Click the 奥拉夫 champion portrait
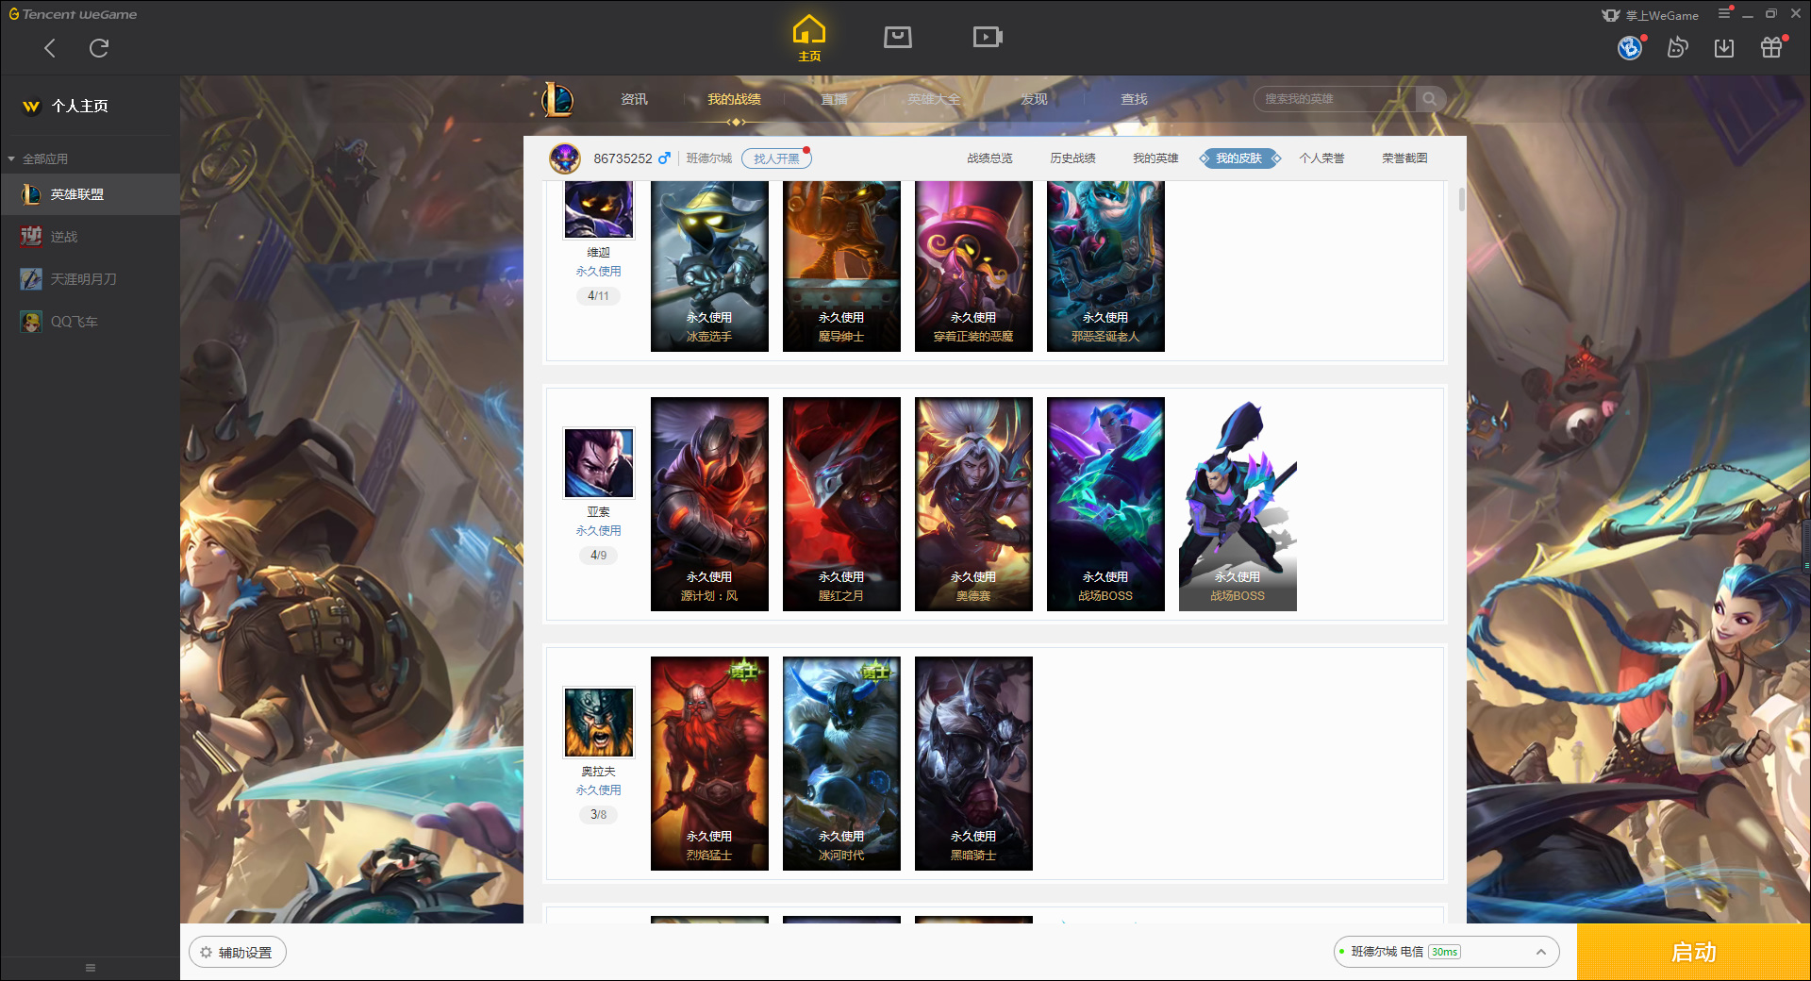 [599, 722]
